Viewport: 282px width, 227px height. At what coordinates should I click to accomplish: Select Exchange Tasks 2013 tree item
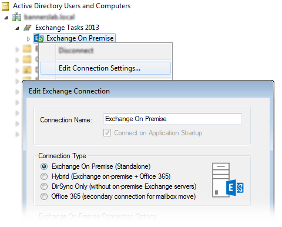coord(67,28)
